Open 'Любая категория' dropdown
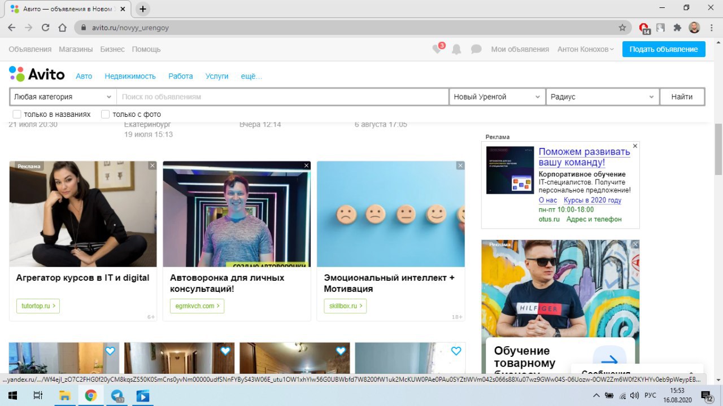The image size is (723, 406). (x=63, y=97)
